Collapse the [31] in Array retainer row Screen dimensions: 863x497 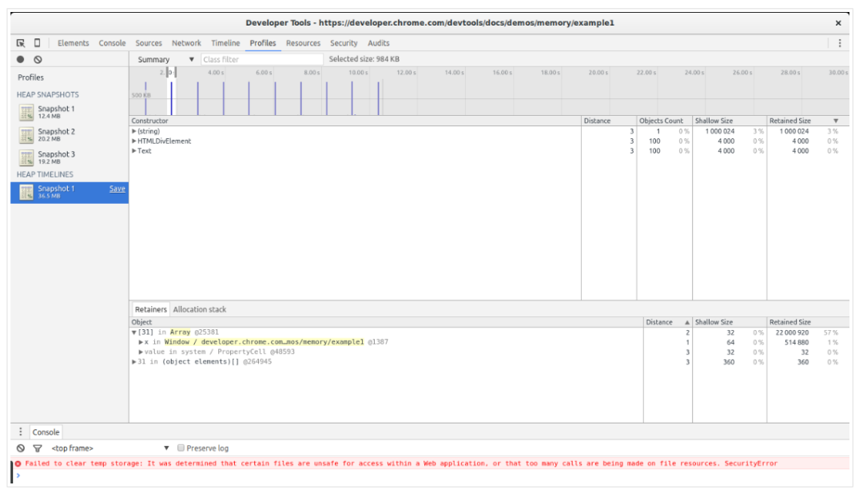point(133,332)
